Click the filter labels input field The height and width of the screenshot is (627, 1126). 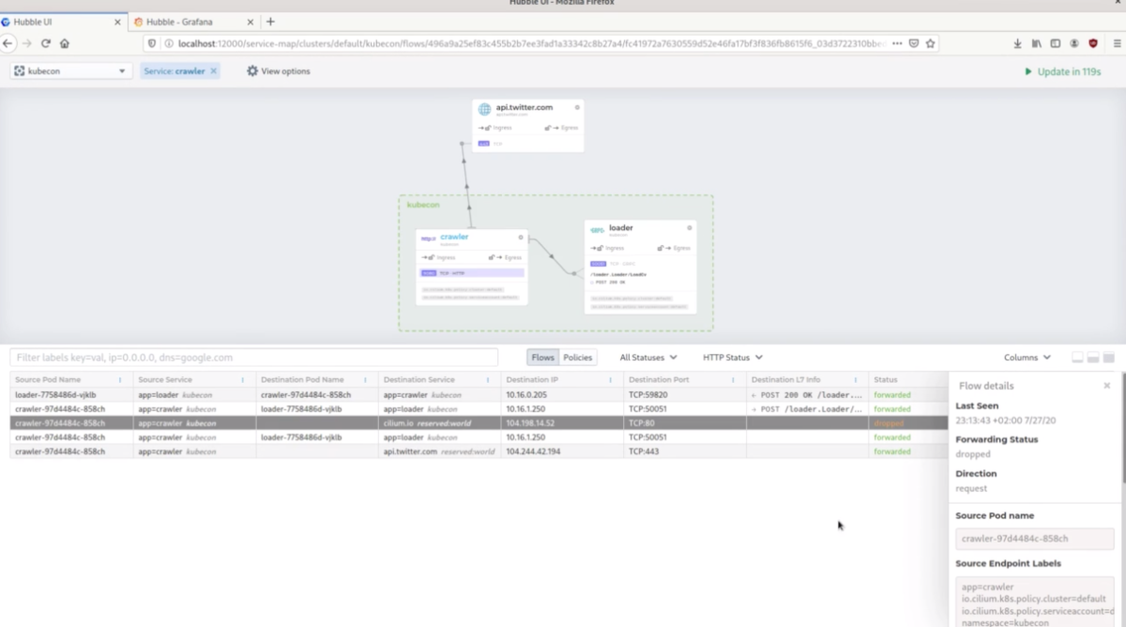point(254,358)
